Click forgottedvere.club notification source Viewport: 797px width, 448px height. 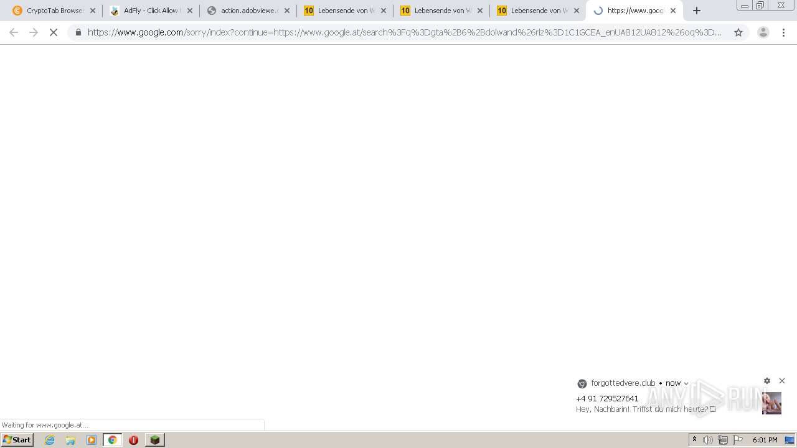tap(623, 383)
